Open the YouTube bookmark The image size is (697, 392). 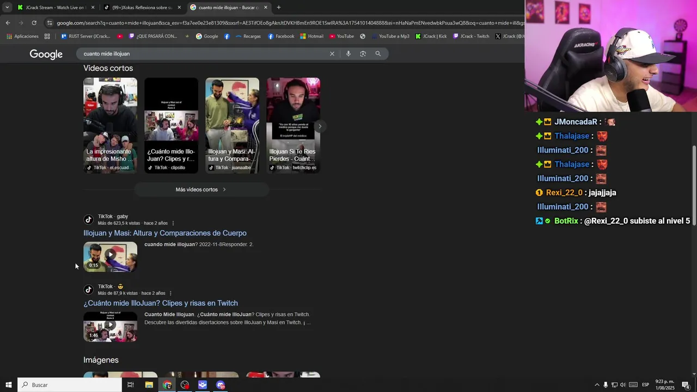coord(341,36)
